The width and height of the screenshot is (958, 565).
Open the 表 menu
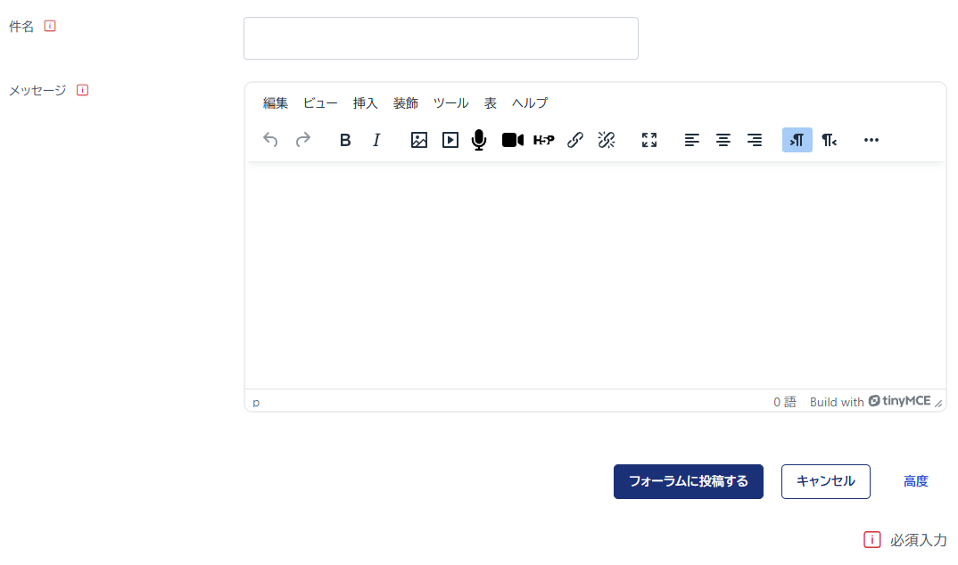pos(490,102)
